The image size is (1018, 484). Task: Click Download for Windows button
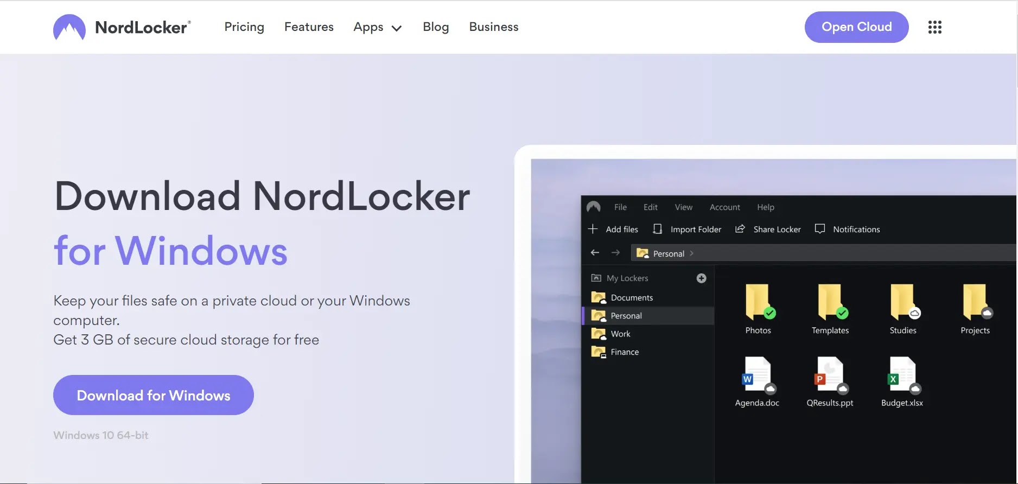[x=154, y=395]
